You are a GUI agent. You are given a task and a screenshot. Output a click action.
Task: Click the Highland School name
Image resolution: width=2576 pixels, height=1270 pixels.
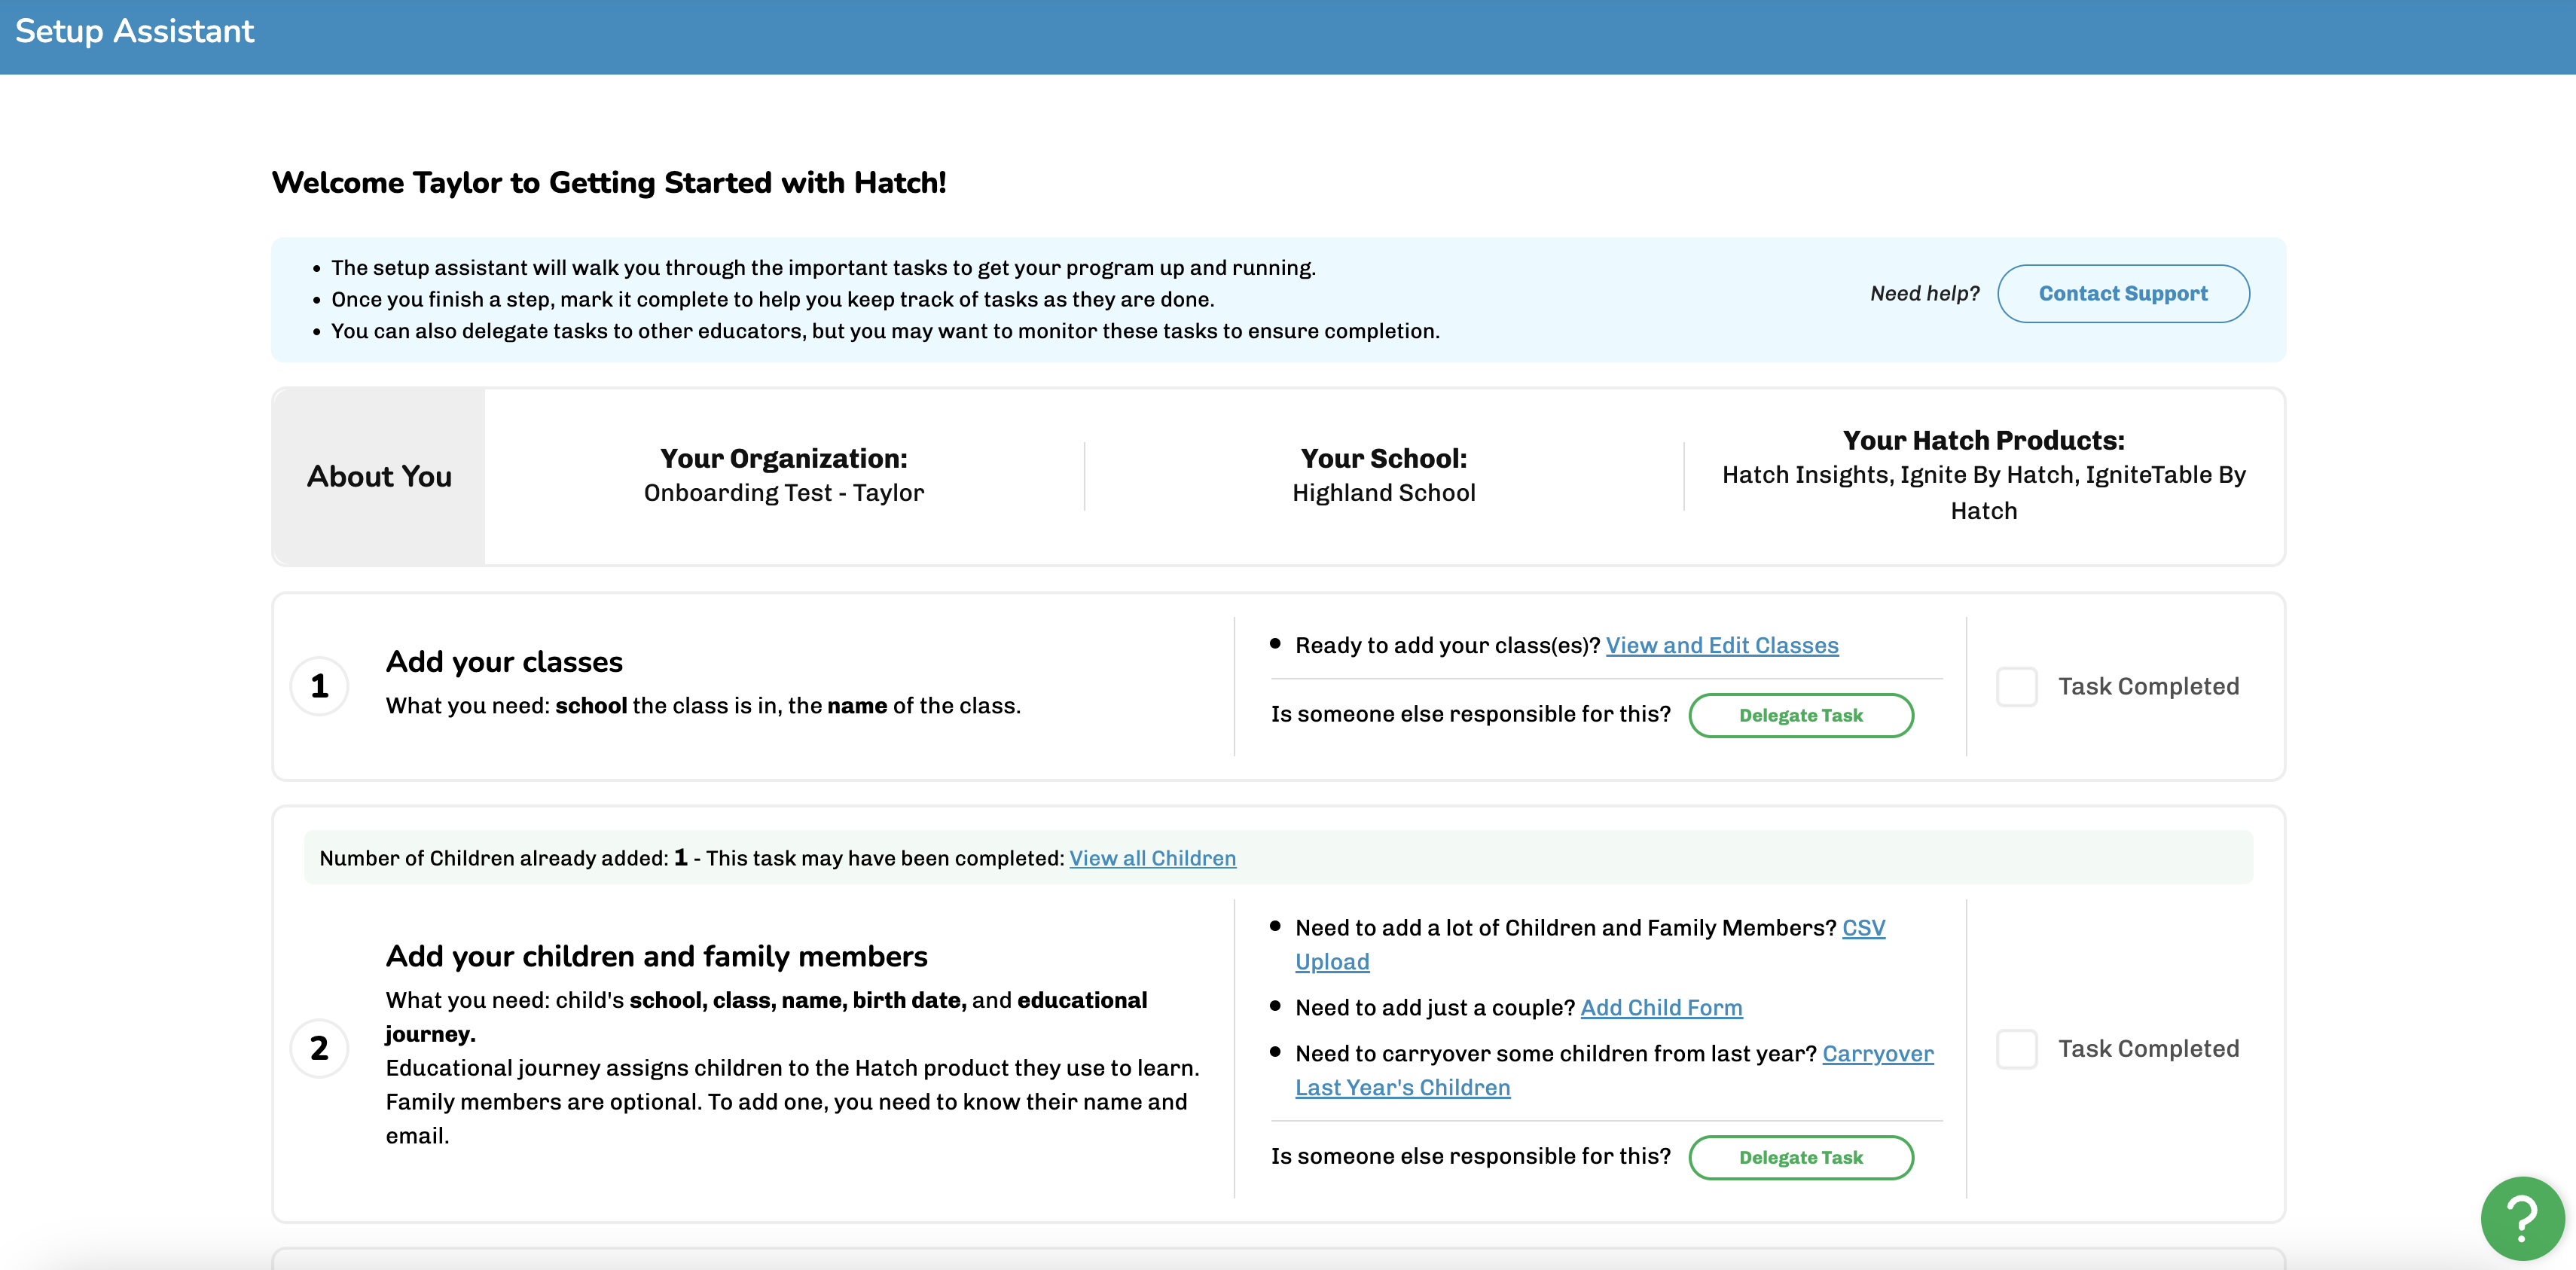coord(1383,492)
